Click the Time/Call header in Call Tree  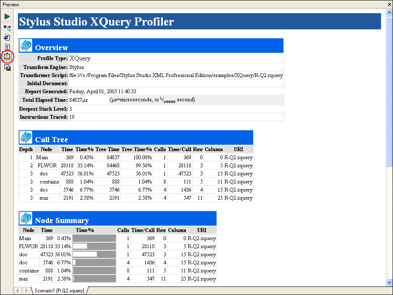(179, 149)
